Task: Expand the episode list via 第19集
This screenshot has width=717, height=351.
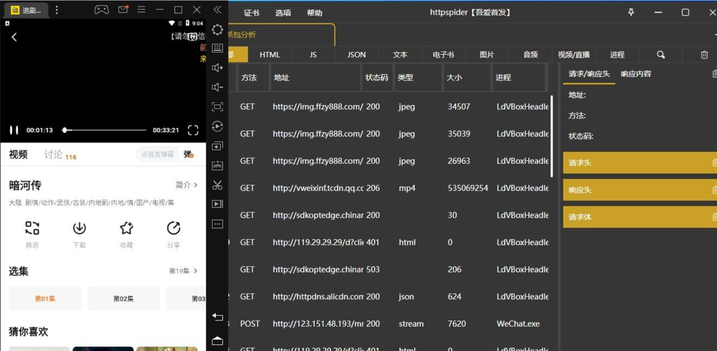Action: (x=184, y=271)
